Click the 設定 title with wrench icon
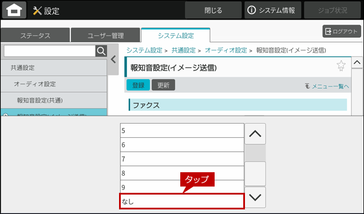 click(46, 11)
